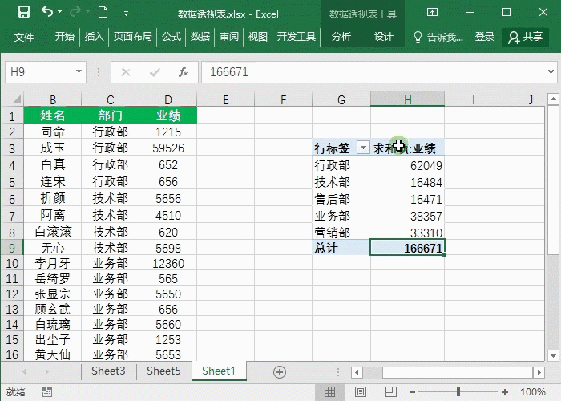The width and height of the screenshot is (561, 401).
Task: Click the Redo arrow icon
Action: point(75,12)
